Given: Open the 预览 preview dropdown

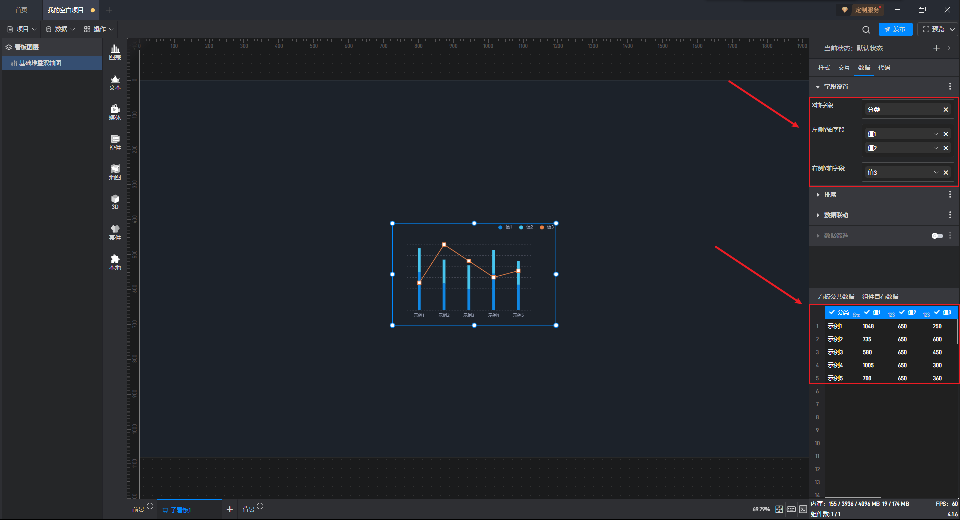Looking at the screenshot, I should [x=953, y=30].
